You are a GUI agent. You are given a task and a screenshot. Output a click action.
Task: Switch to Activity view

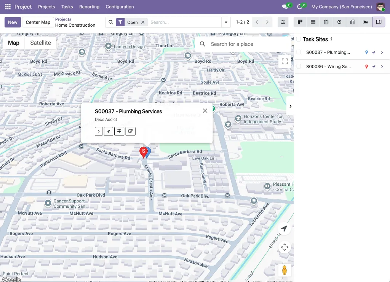pos(339,22)
